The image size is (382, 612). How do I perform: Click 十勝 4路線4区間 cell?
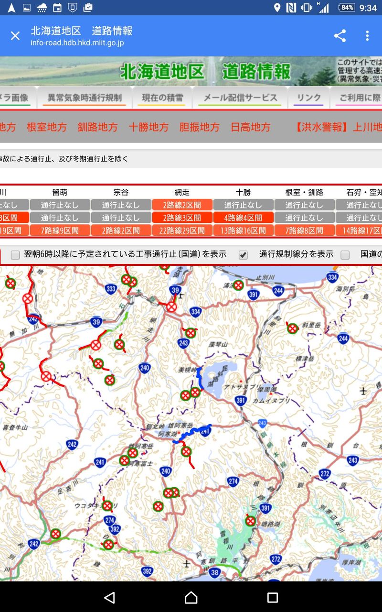[243, 218]
